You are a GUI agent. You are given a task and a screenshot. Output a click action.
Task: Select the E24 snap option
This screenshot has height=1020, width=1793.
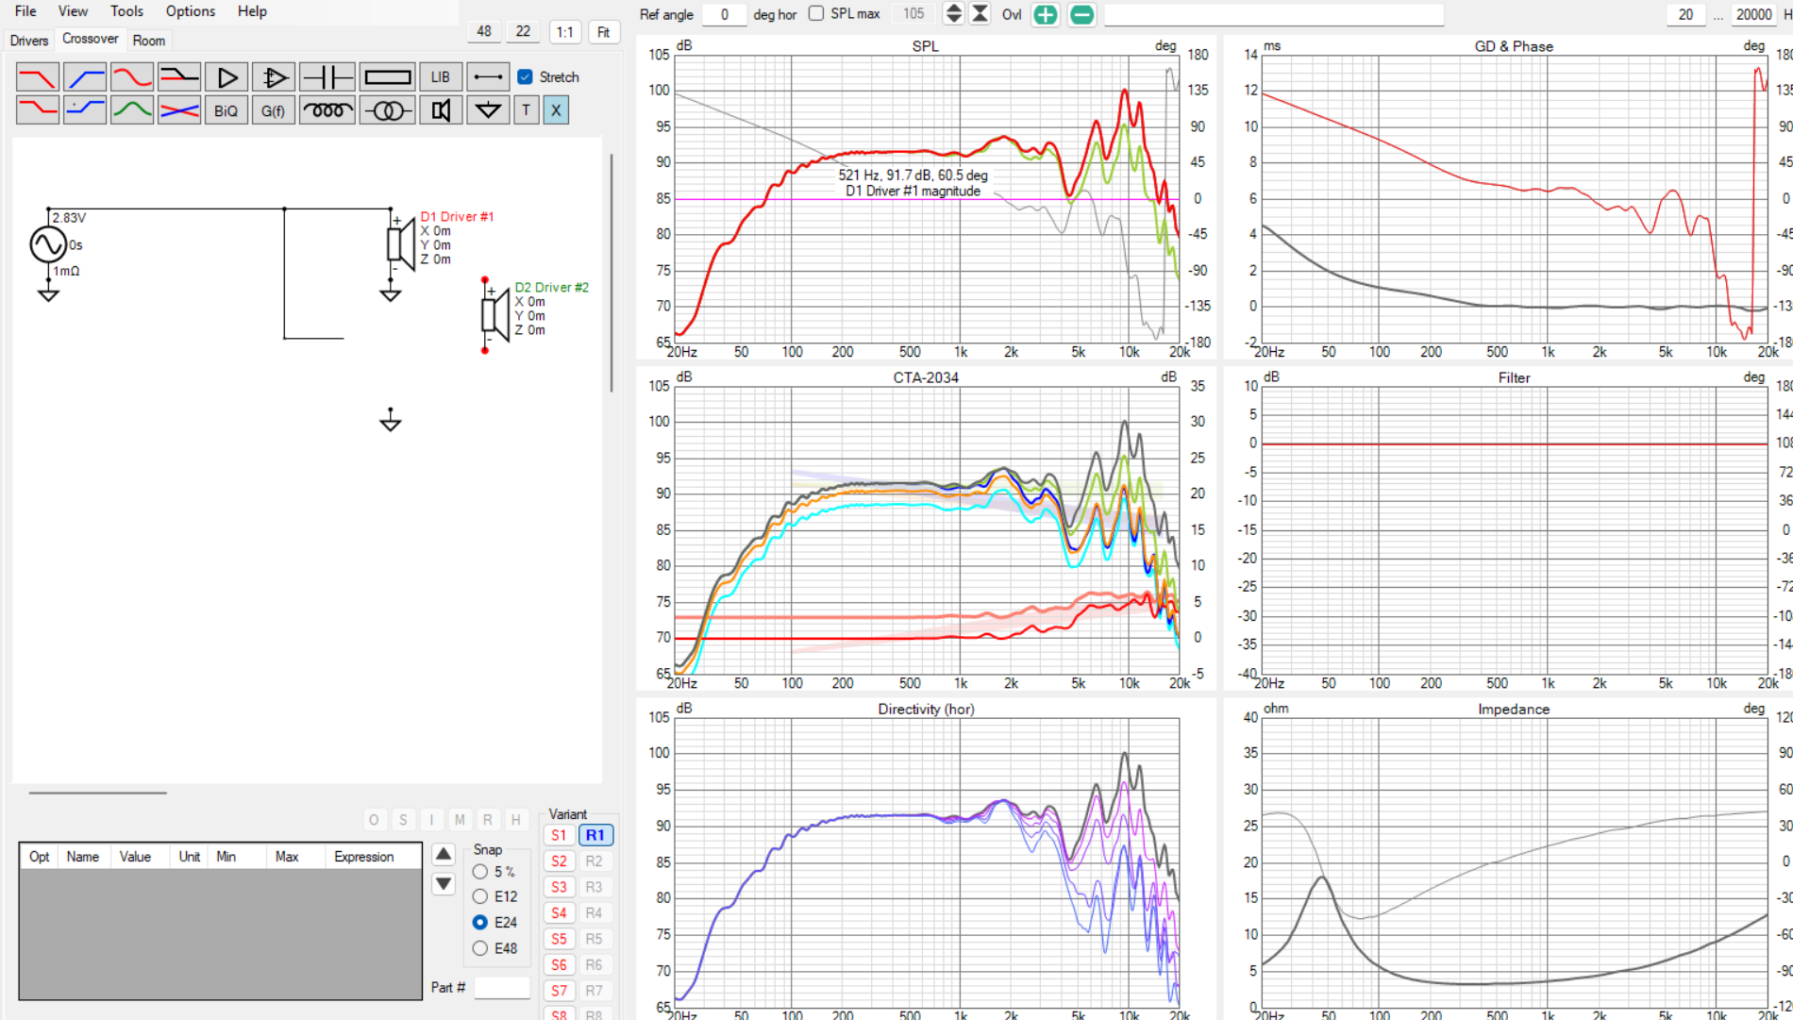coord(480,922)
